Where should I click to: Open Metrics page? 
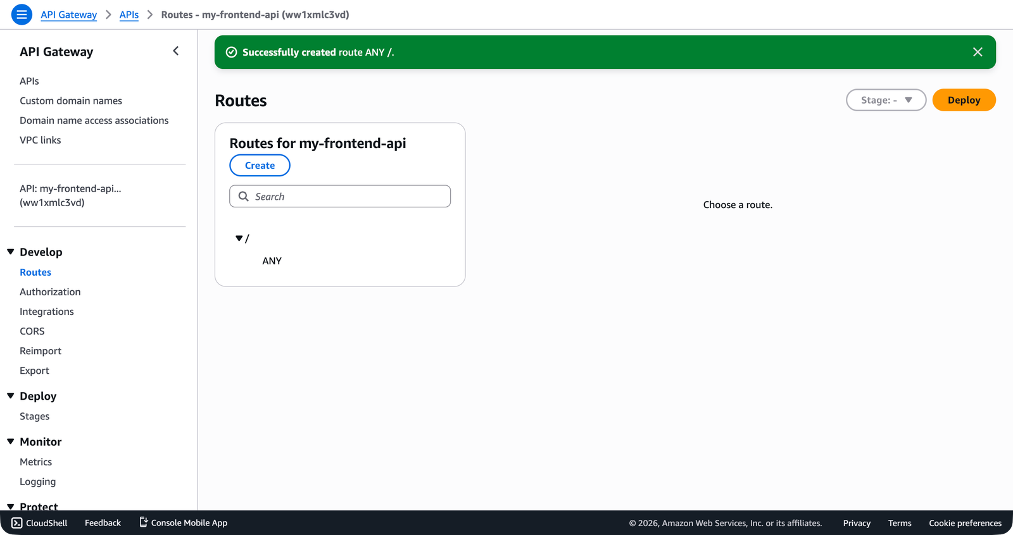[x=35, y=462]
